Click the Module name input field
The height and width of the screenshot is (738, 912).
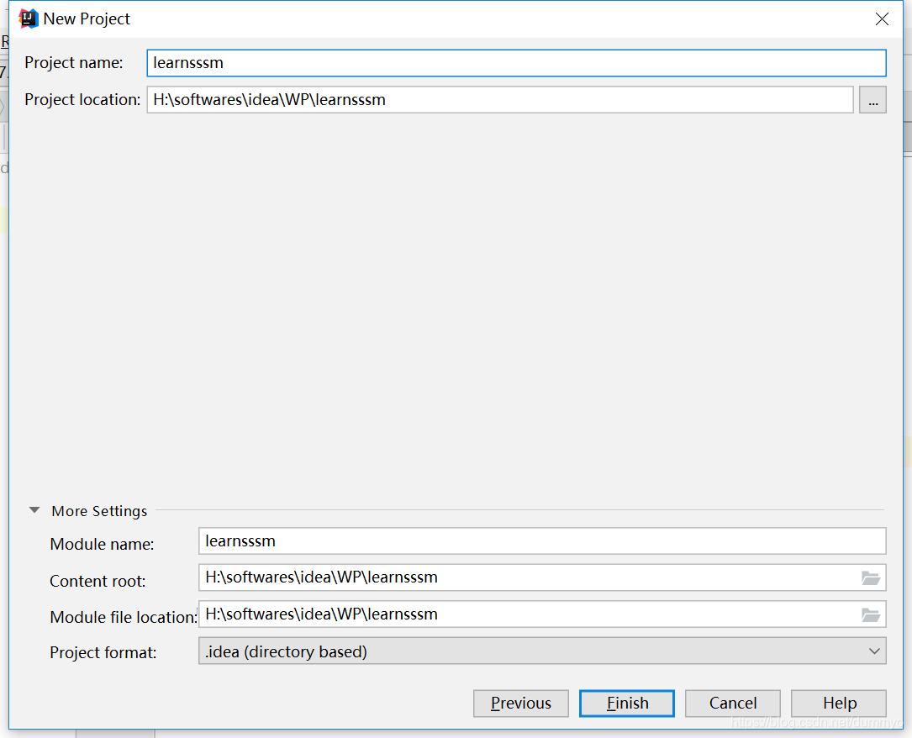(542, 540)
